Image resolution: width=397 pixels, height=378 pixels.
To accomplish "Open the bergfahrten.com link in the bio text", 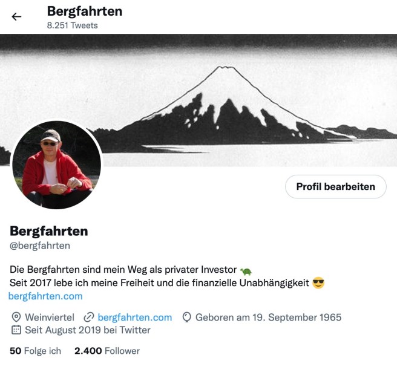I will point(45,296).
